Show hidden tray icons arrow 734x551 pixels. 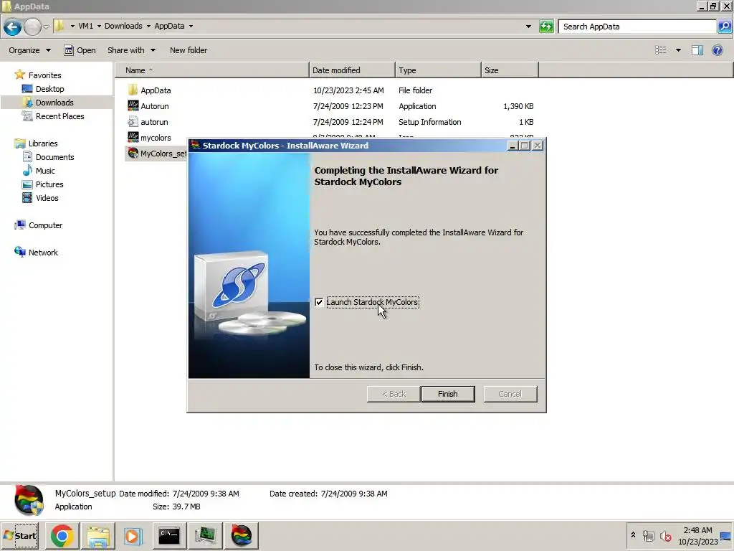(x=634, y=535)
